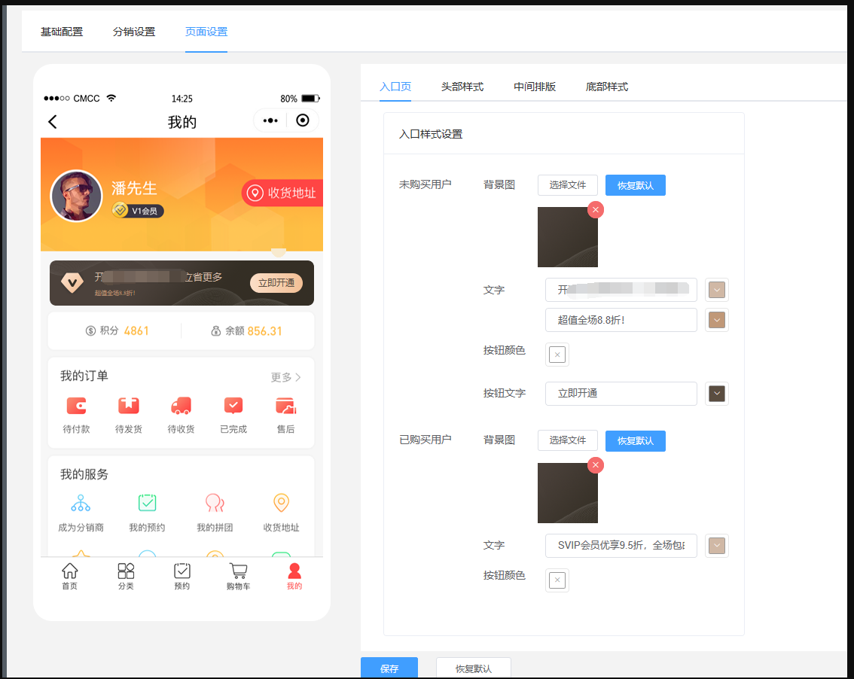Open the dark 按钮文字 color swatch
The image size is (854, 679).
pyautogui.click(x=717, y=394)
